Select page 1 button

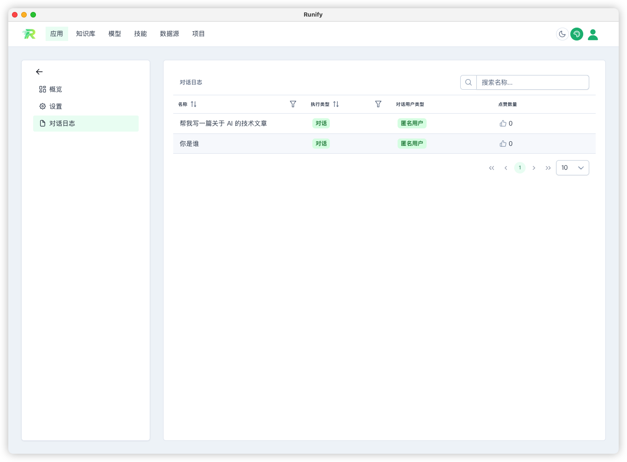[520, 168]
